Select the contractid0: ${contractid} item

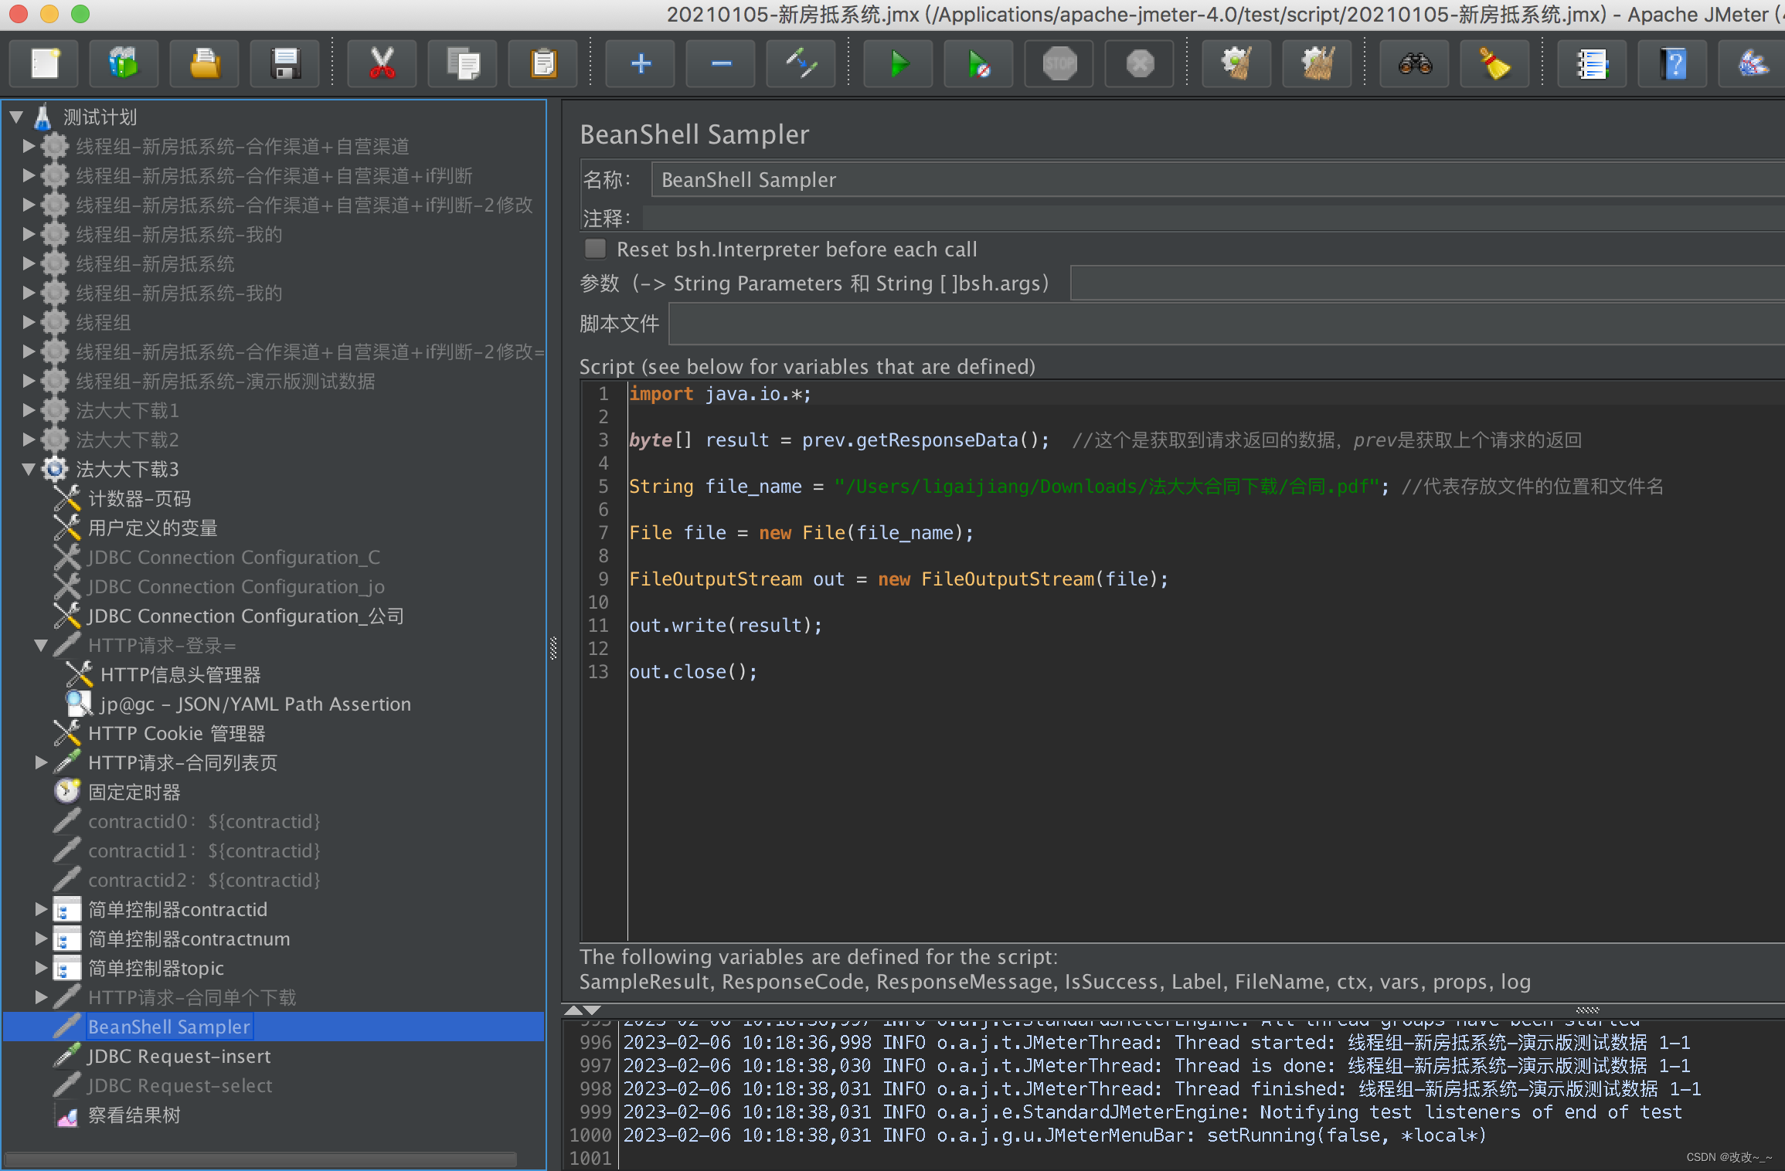pos(204,821)
